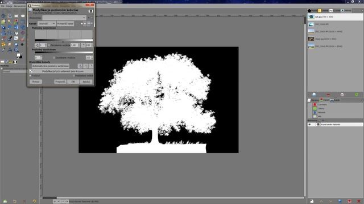Click the save tool options icon at bottom-left
The width and height of the screenshot is (364, 204).
[5, 202]
